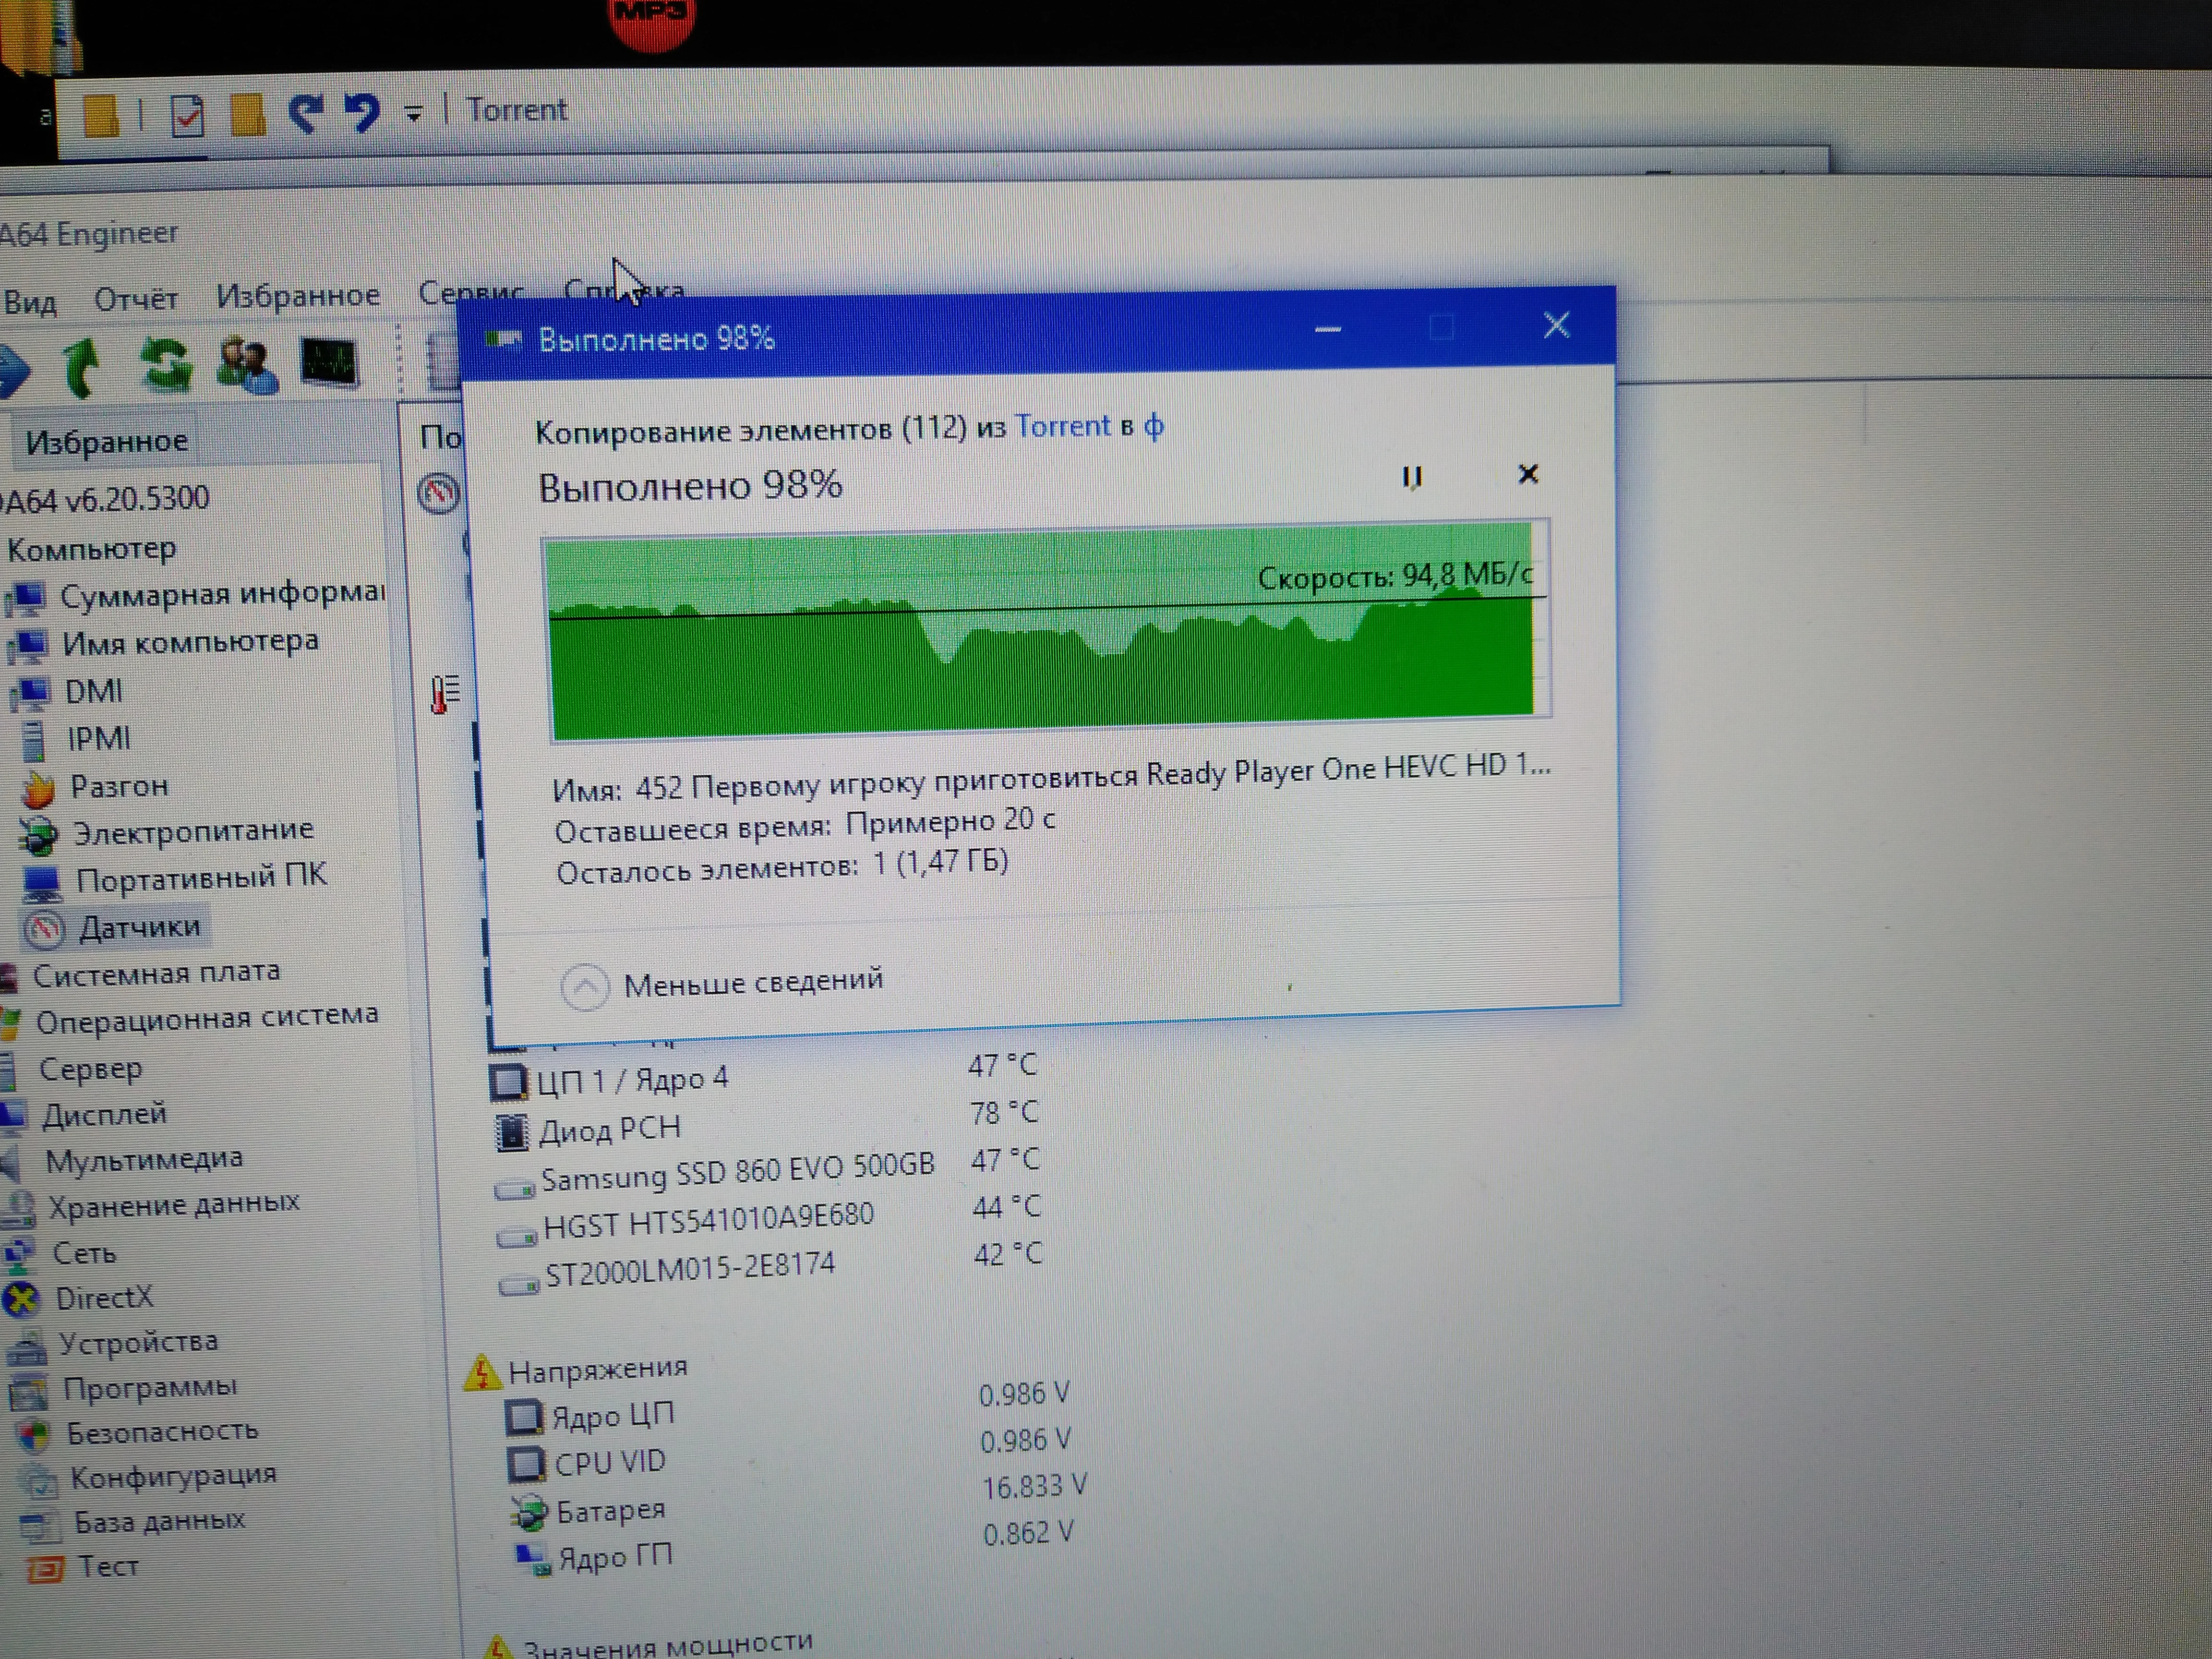Switch to the Избранное sidebar tab
The image size is (2212, 1659).
pyautogui.click(x=106, y=442)
